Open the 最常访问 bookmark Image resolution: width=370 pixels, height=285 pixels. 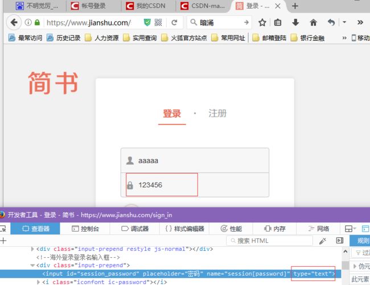[25, 38]
